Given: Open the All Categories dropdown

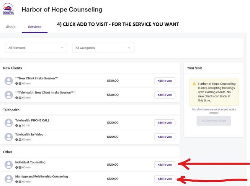Looking at the screenshot, I should click(103, 48).
